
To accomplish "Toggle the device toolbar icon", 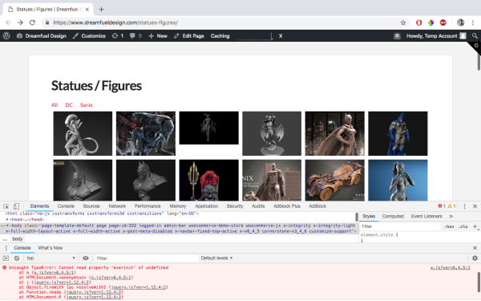I will pyautogui.click(x=16, y=206).
